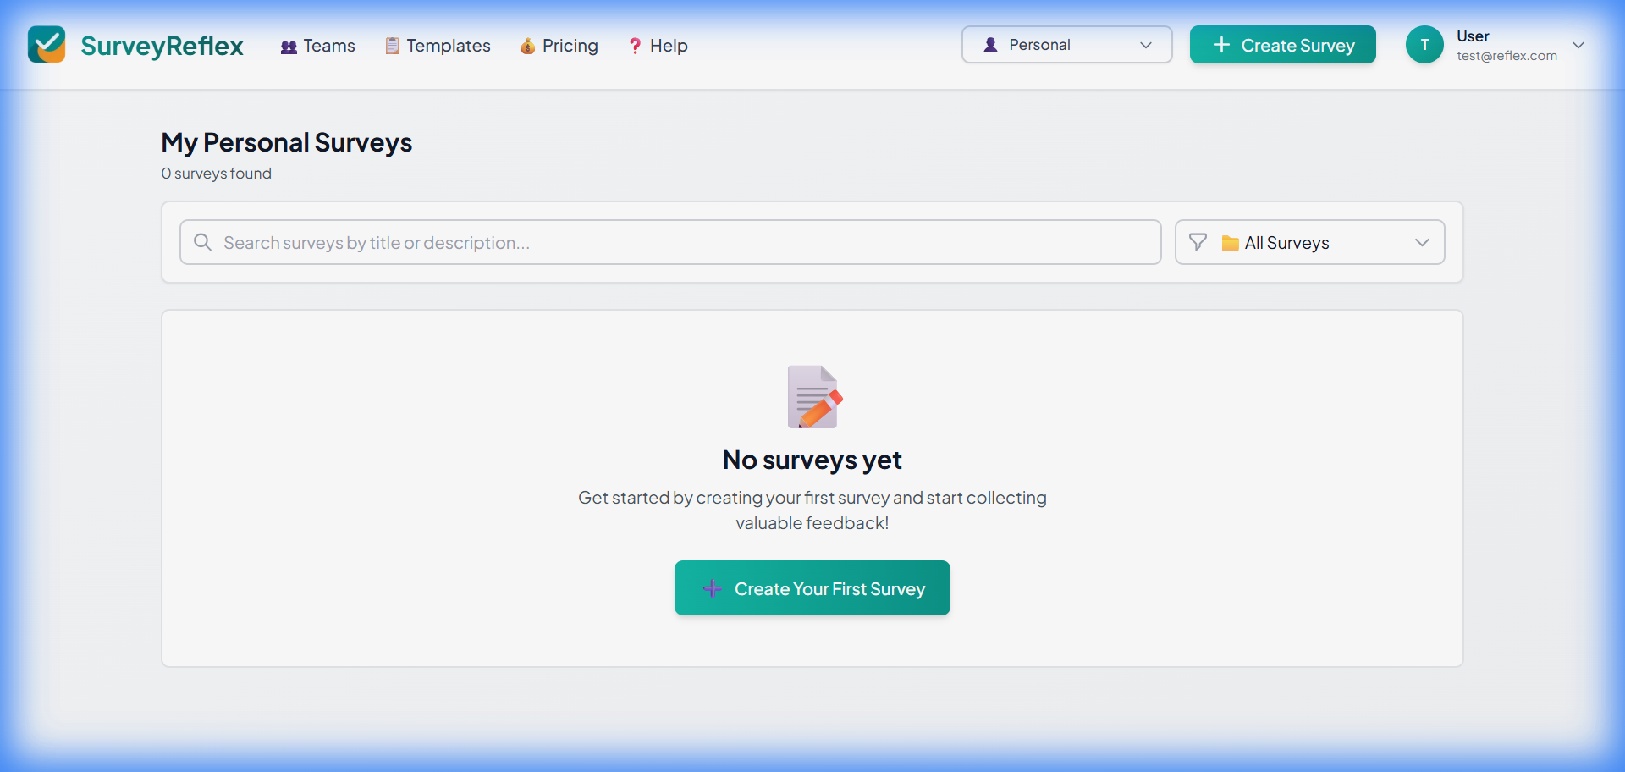Screen dimensions: 1625x772
Task: Click the round T user avatar
Action: (x=1424, y=45)
